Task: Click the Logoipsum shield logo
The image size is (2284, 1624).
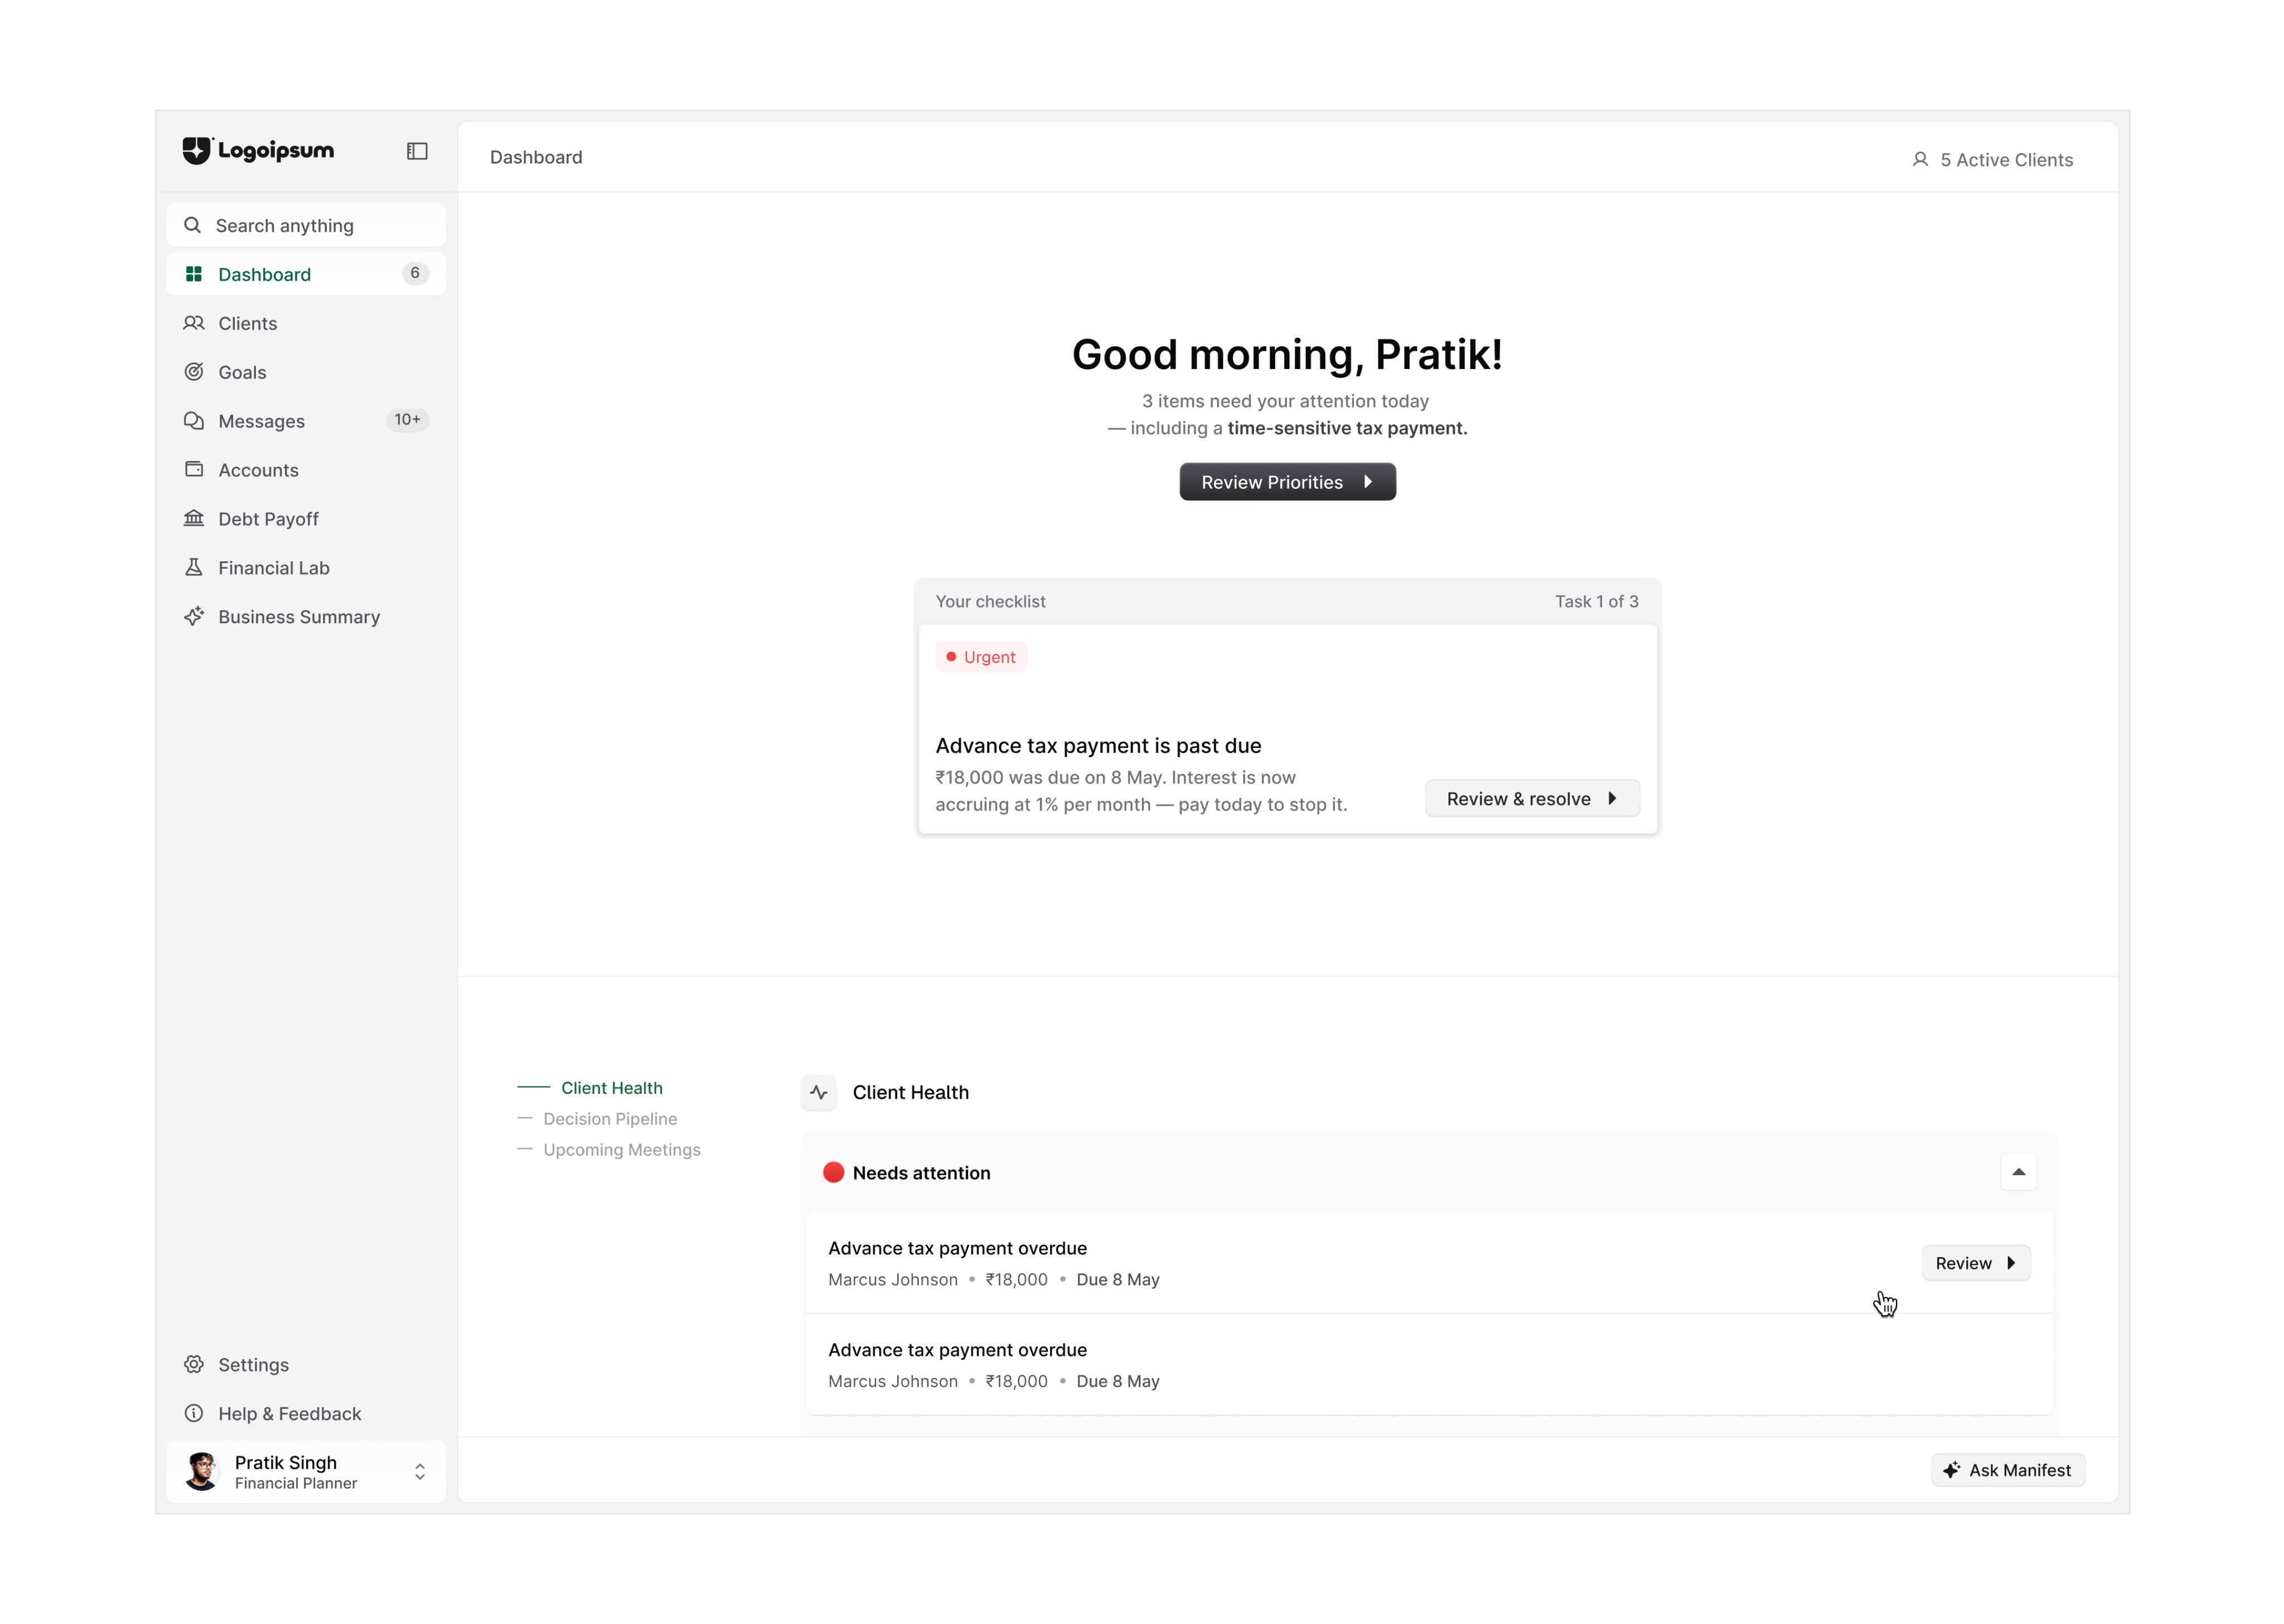Action: (197, 150)
